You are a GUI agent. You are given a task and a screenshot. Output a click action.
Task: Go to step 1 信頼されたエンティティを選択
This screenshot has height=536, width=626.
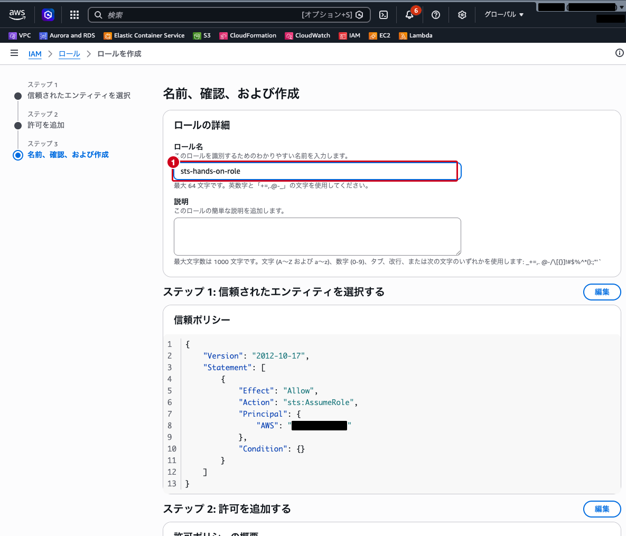79,96
